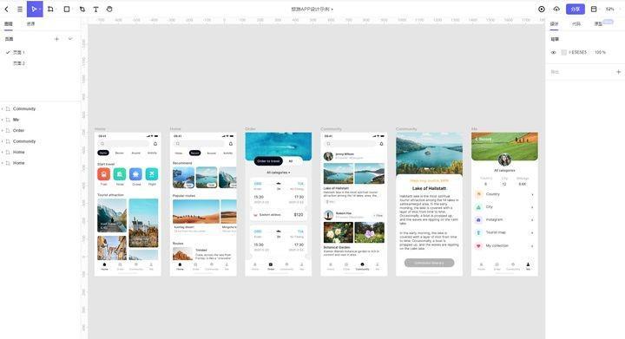Open the hamburger main menu
625x339 pixels.
coord(20,10)
